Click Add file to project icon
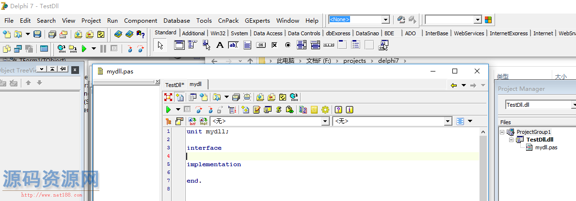576x201 pixels. (78, 34)
